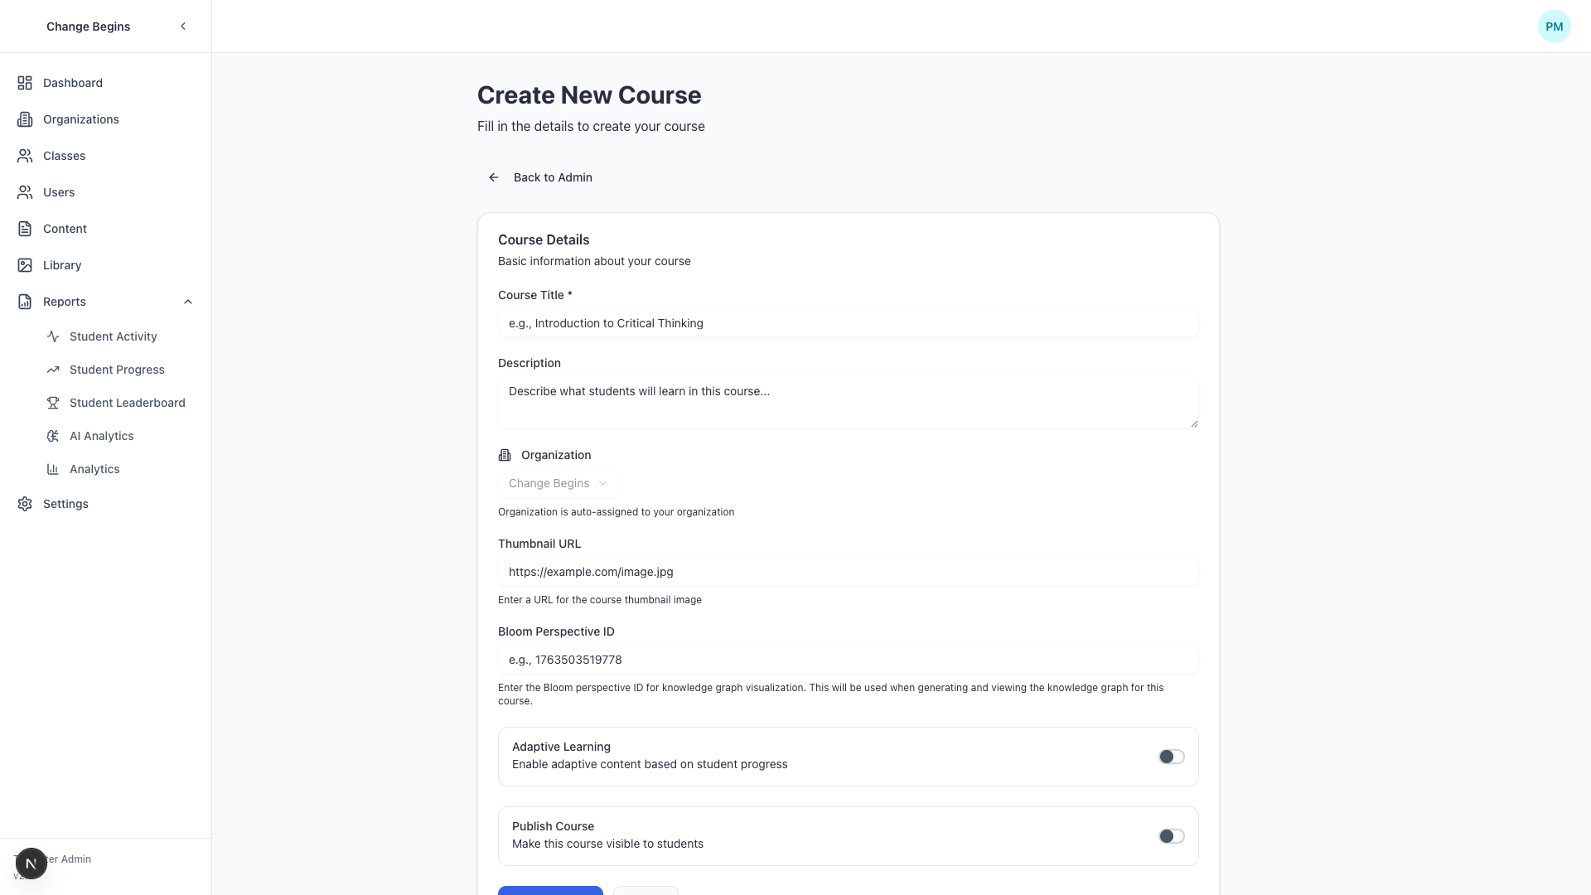Enable the Adaptive Learning toggle
This screenshot has height=895, width=1591.
(1171, 756)
